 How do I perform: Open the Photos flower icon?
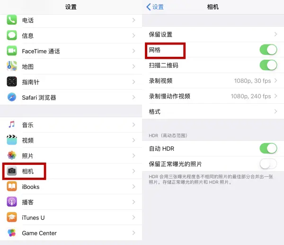(x=12, y=155)
